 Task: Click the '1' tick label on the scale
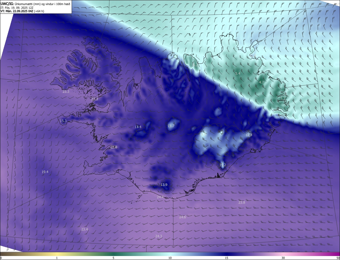click(x=57, y=258)
